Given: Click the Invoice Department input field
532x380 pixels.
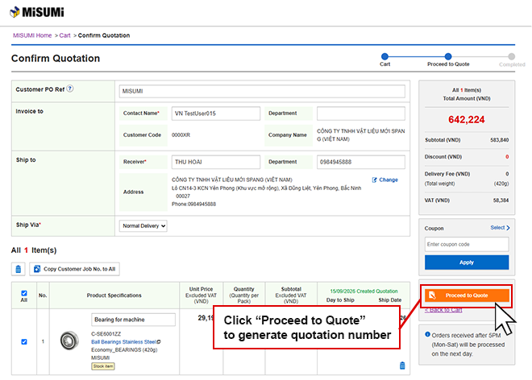Looking at the screenshot, I should pos(360,114).
